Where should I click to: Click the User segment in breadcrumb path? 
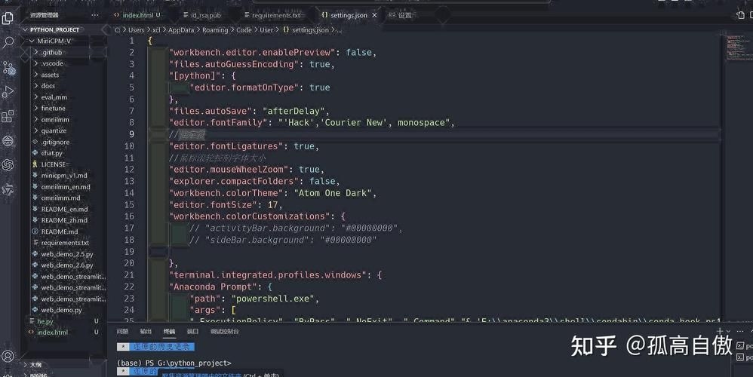266,30
